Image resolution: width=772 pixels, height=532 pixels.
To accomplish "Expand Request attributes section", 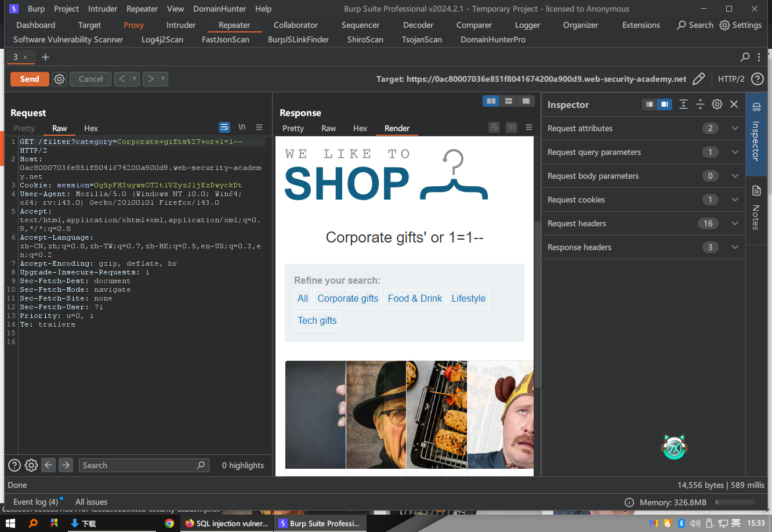I will pyautogui.click(x=643, y=128).
